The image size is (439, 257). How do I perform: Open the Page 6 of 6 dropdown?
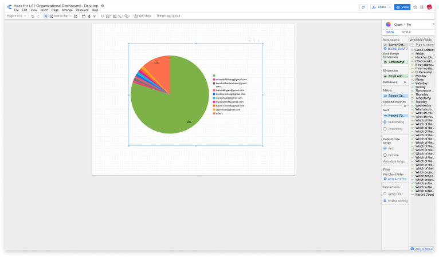pyautogui.click(x=15, y=16)
